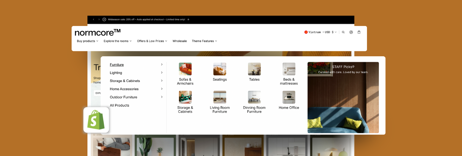Screen dimensions: 462x156
Task: Click the discount badge icon in announcement bar
Action: point(104,19)
